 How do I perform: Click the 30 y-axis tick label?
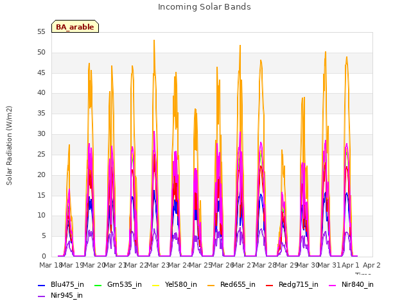point(41,134)
